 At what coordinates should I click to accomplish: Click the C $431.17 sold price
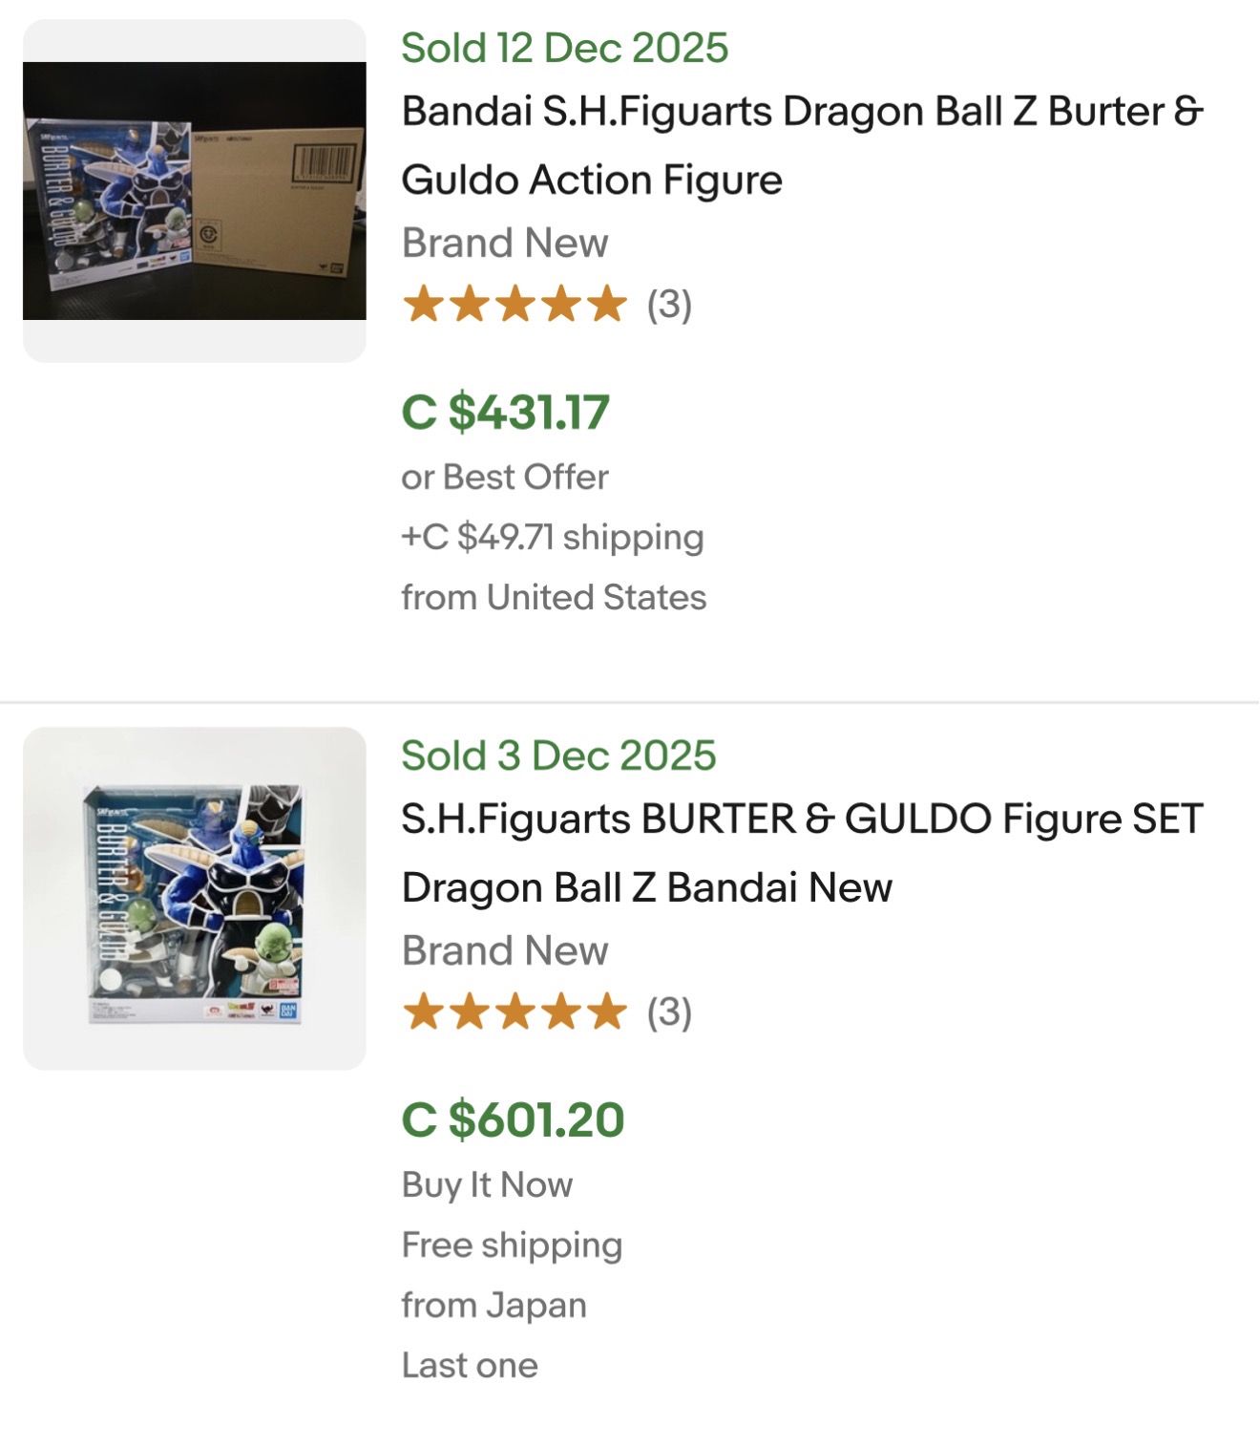(x=505, y=413)
